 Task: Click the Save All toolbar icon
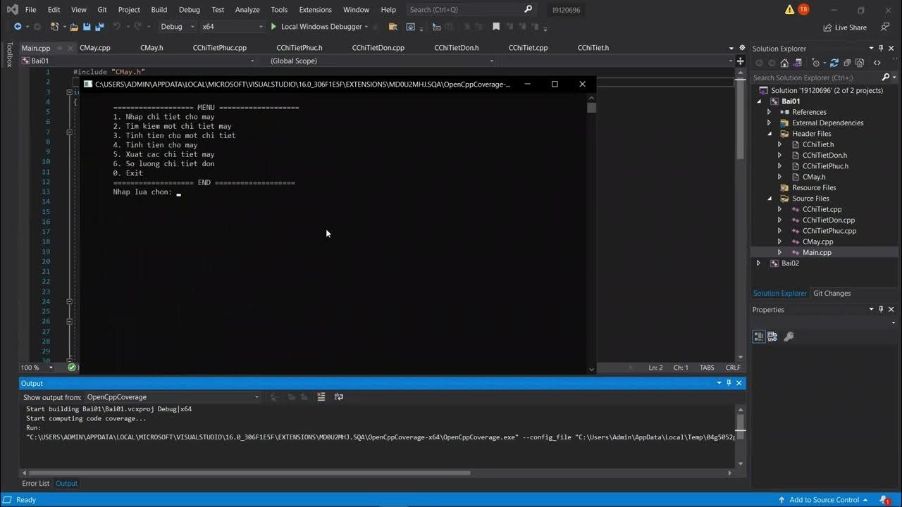point(99,27)
